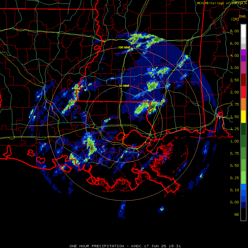Viewport: 248px width, 248px height.
Task: Click the 1.25 legend value
Action: pos(234,129)
